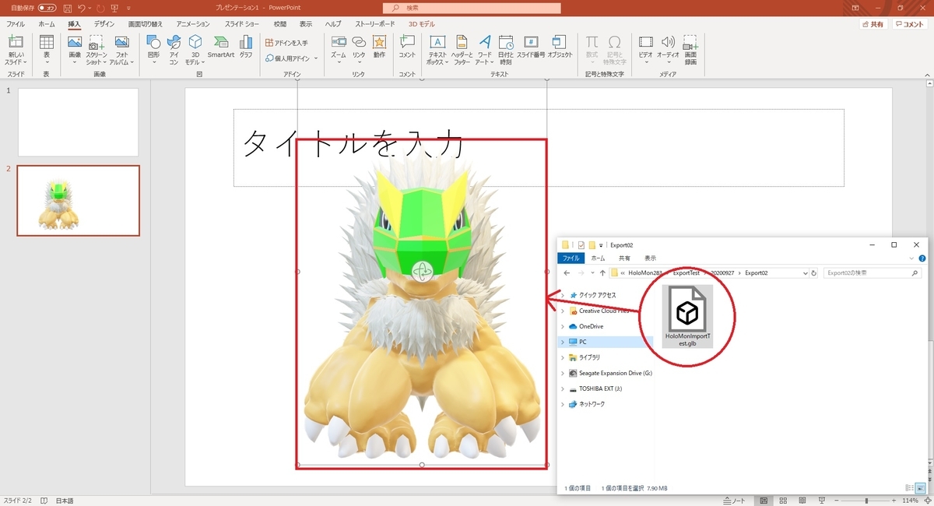
Task: Toggle the ノート notes pane in the status bar
Action: click(734, 500)
